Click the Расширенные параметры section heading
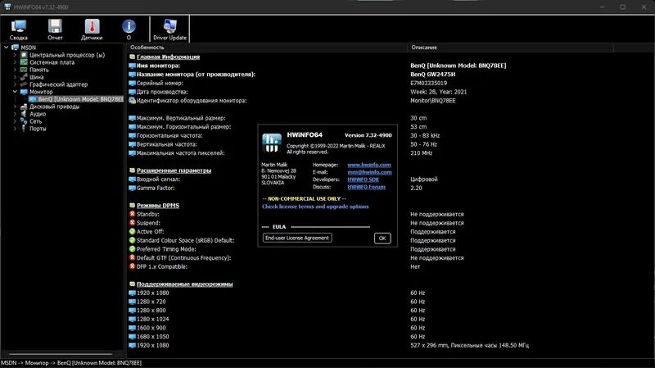655x368 pixels. point(174,170)
